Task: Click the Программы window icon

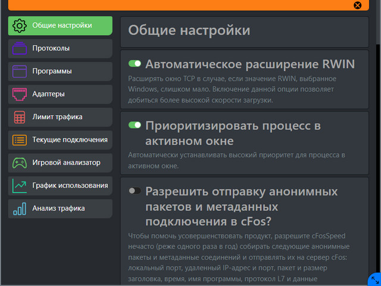Action: coord(20,71)
